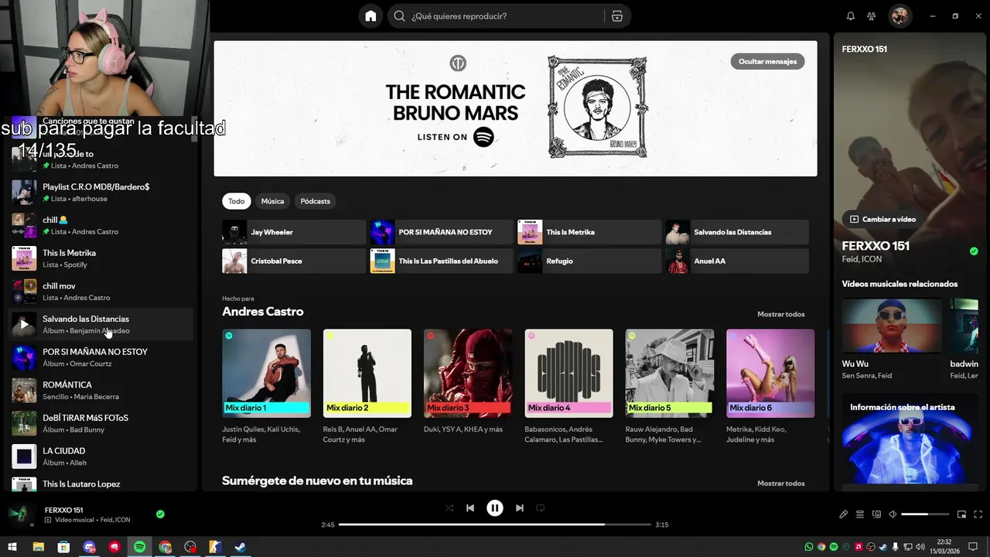Click the Bruno Mars "Listen on" banner
This screenshot has width=990, height=557.
tap(515, 108)
